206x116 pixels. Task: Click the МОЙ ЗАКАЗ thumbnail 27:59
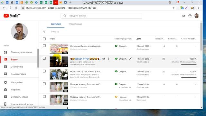coord(59,74)
